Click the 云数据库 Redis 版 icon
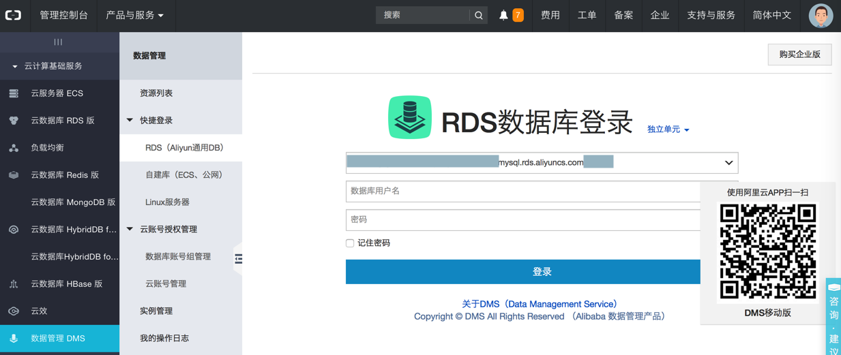 click(x=14, y=175)
